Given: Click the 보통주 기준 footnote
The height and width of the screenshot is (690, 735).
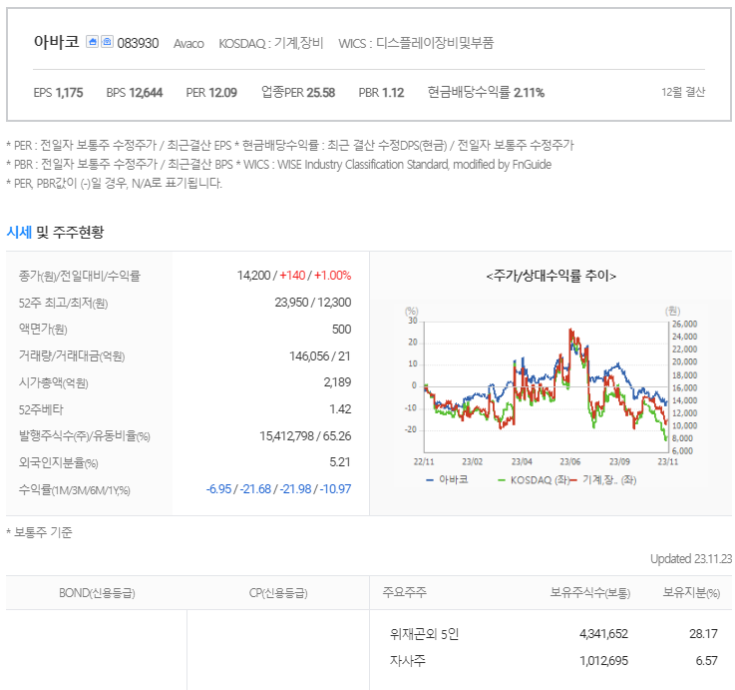Looking at the screenshot, I should (x=39, y=532).
